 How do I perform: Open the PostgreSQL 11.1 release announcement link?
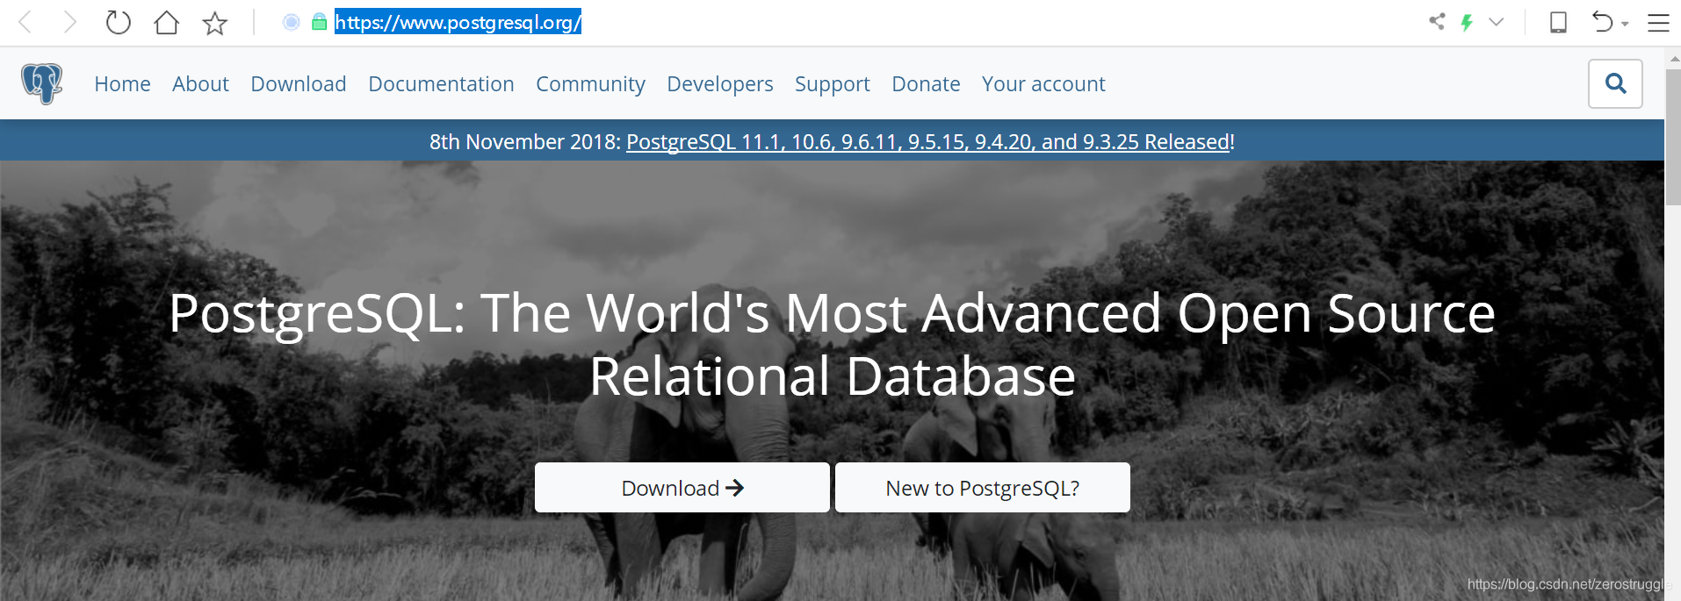pyautogui.click(x=928, y=142)
